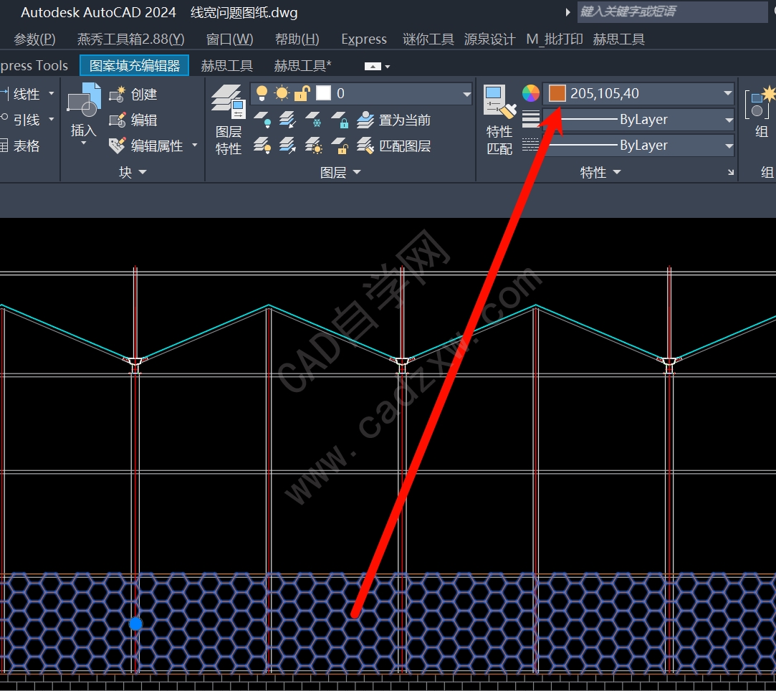Open the M_批打印 menu

(555, 39)
